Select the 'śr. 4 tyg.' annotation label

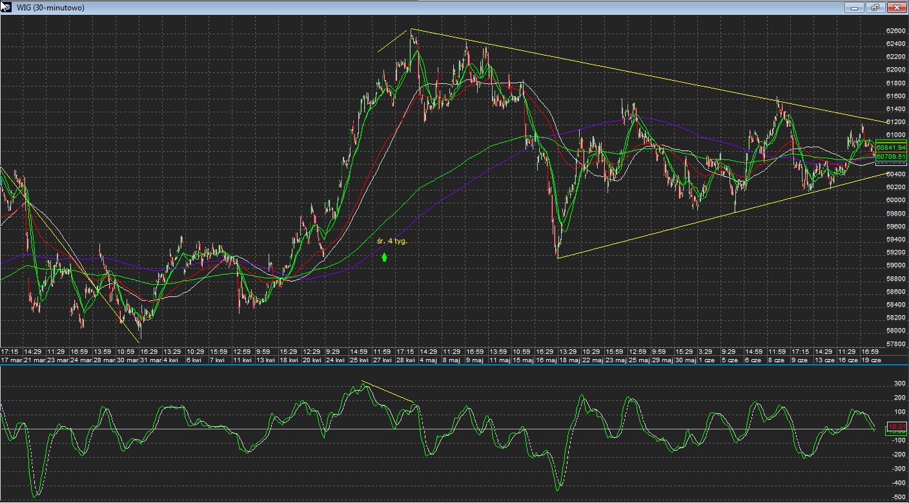(392, 241)
